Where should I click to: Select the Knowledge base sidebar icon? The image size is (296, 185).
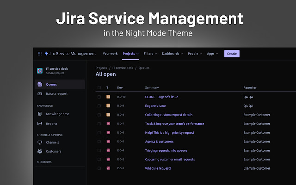(40, 114)
